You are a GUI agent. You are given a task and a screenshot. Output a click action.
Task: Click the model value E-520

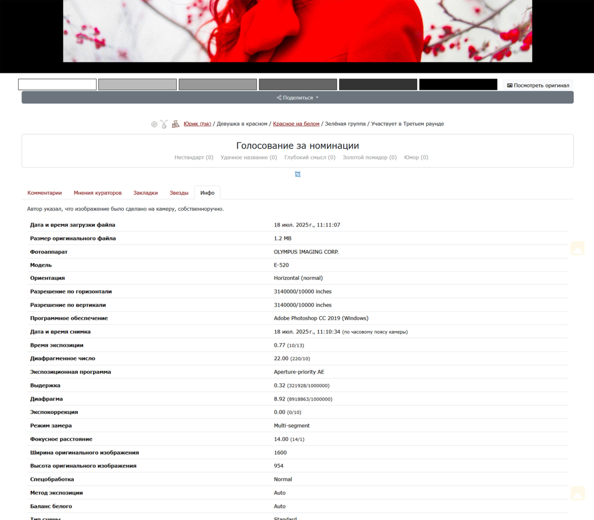[x=281, y=265]
